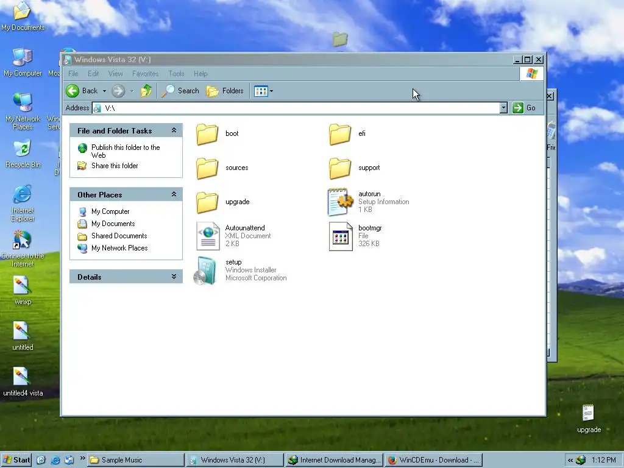Show hidden system tray icons
The height and width of the screenshot is (468, 624).
570,460
